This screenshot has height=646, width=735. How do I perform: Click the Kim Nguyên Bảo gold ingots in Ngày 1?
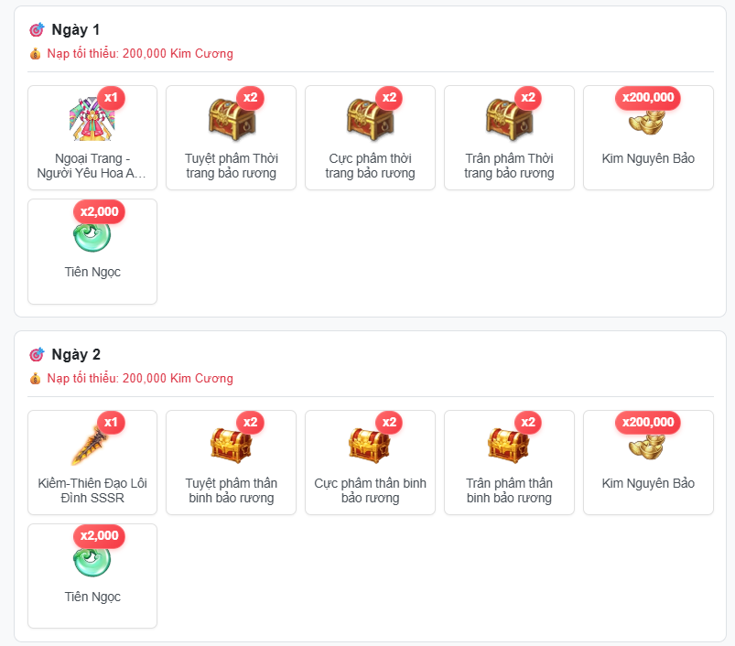[647, 122]
